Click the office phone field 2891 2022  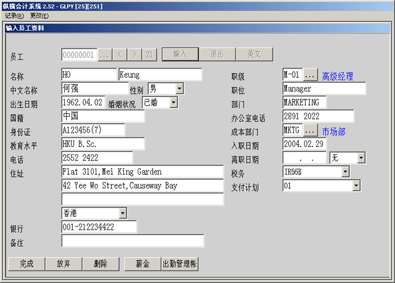tap(318, 116)
